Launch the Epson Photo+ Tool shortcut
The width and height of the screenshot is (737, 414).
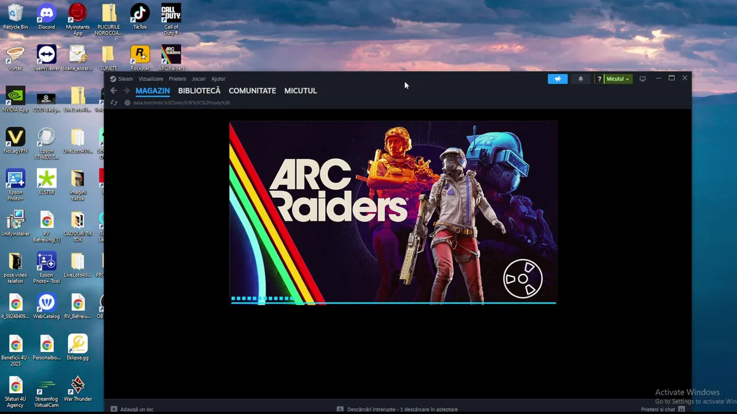pos(47,269)
